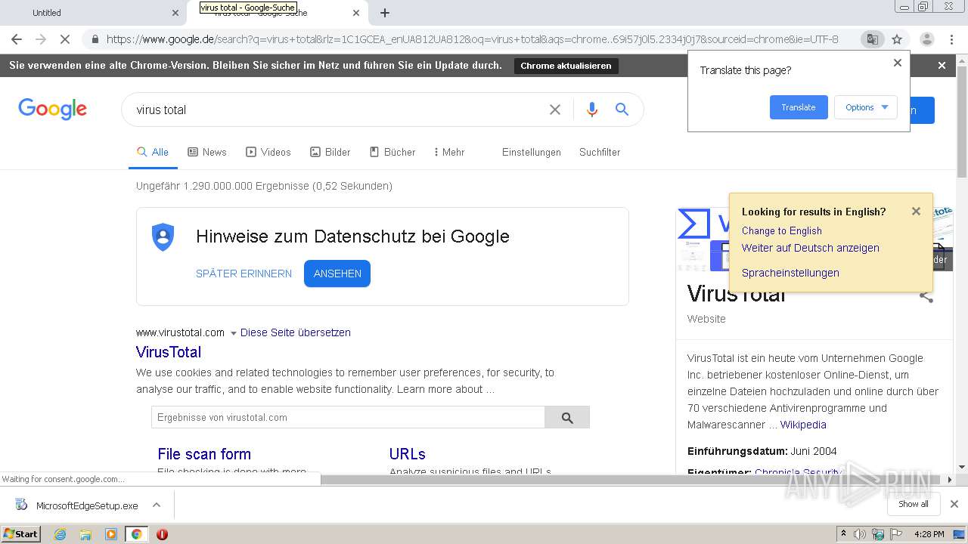968x544 pixels.
Task: Open the Start menu
Action: pyautogui.click(x=21, y=534)
